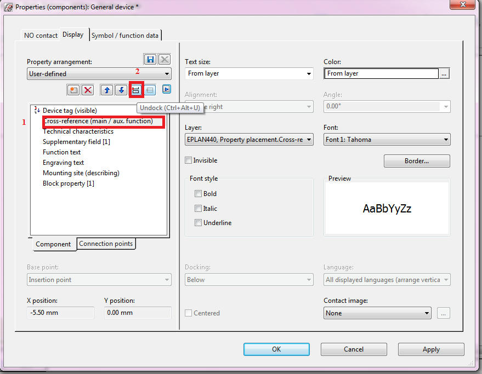Click the Apply button
The image size is (482, 374).
coord(431,349)
